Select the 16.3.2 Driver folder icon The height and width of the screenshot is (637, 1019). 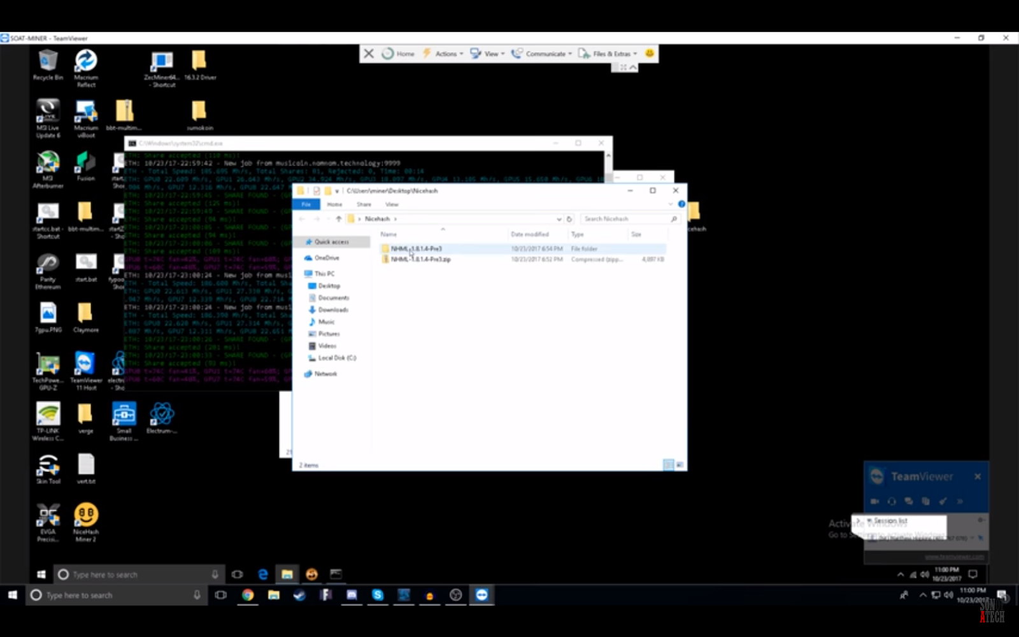tap(199, 65)
